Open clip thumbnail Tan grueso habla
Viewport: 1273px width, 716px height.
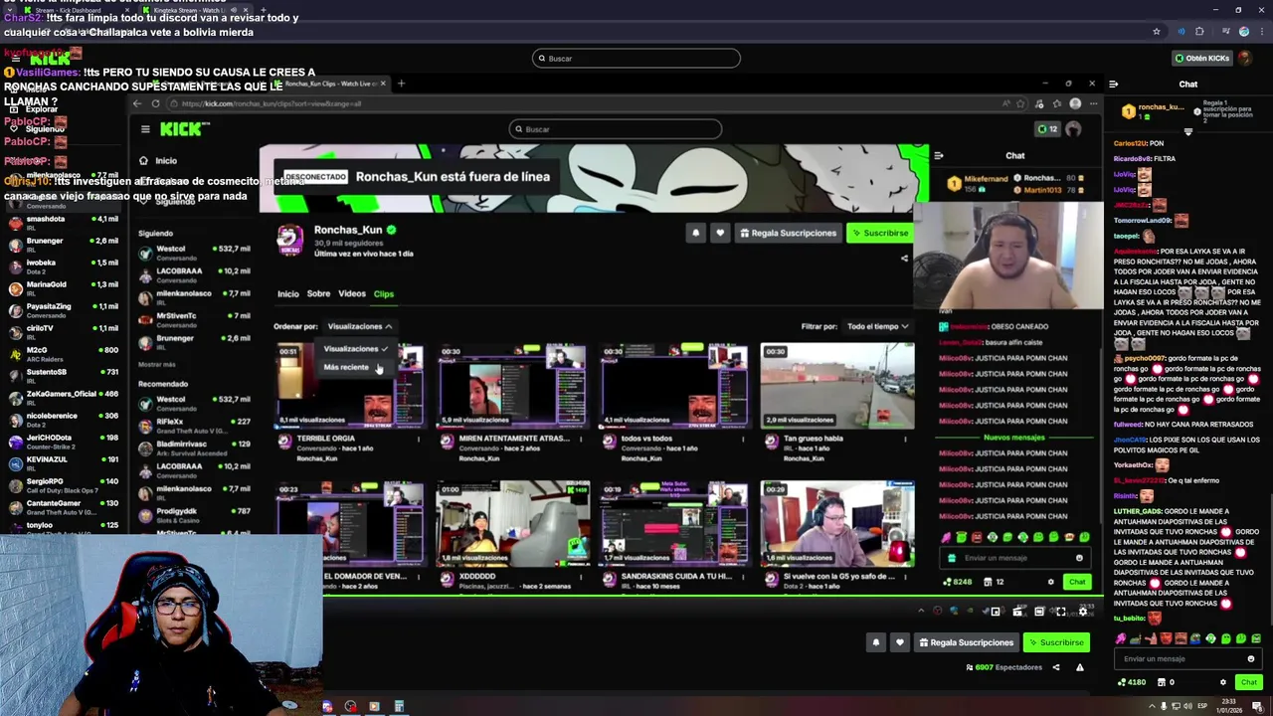click(837, 386)
